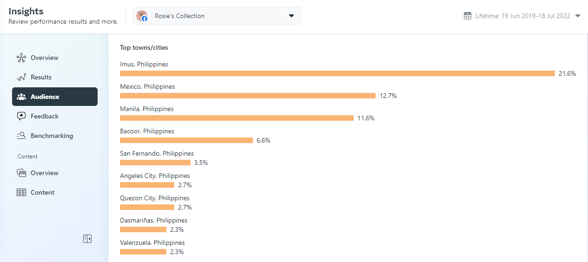This screenshot has width=588, height=262.
Task: Select Benchmarking in the sidebar
Action: click(x=52, y=136)
